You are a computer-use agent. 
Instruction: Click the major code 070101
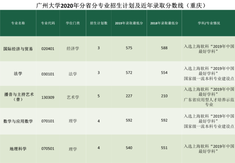(48, 121)
